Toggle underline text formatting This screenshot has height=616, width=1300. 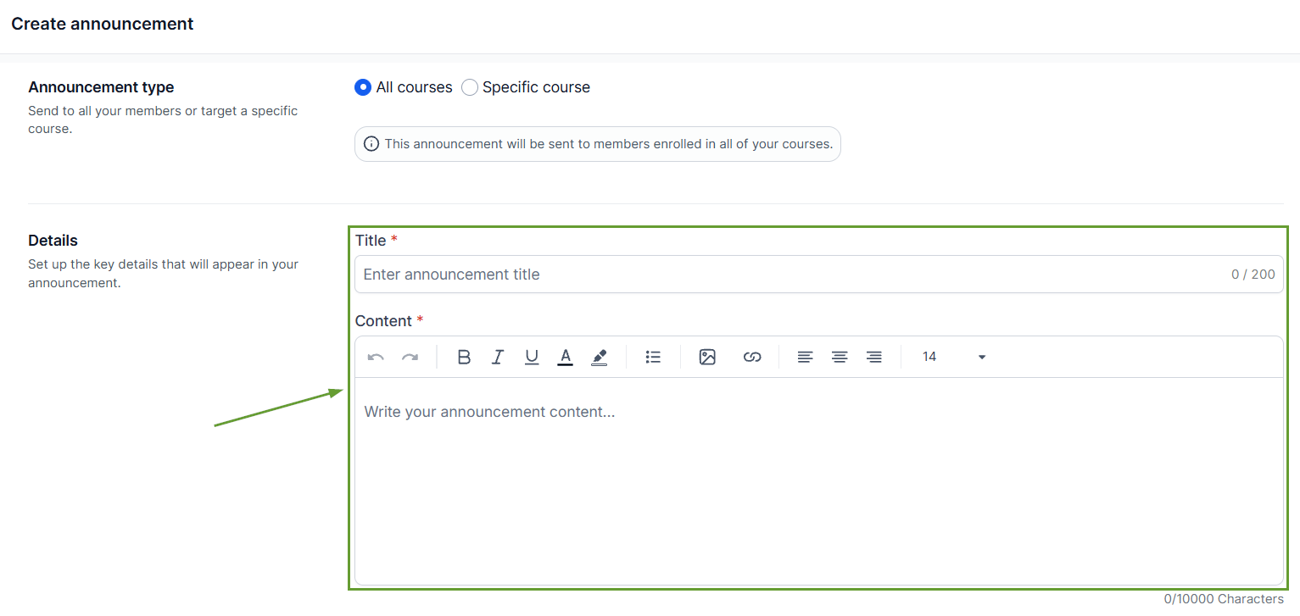[532, 358]
